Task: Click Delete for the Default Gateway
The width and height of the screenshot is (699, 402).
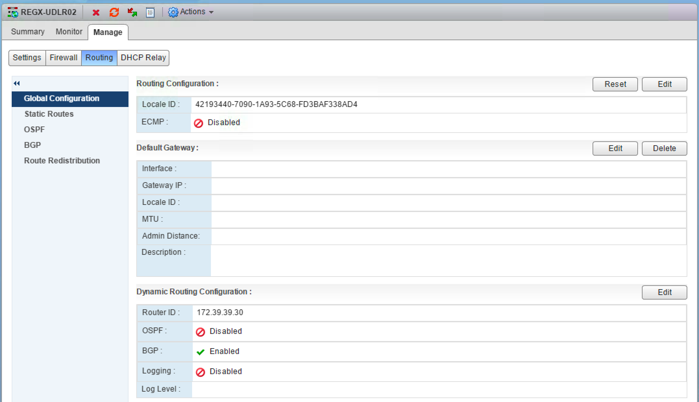Action: (664, 148)
